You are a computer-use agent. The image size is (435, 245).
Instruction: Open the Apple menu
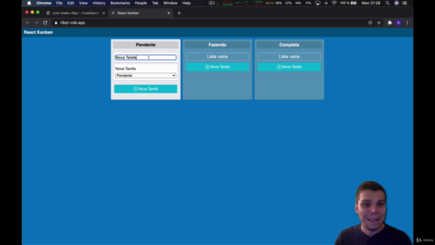(x=29, y=3)
